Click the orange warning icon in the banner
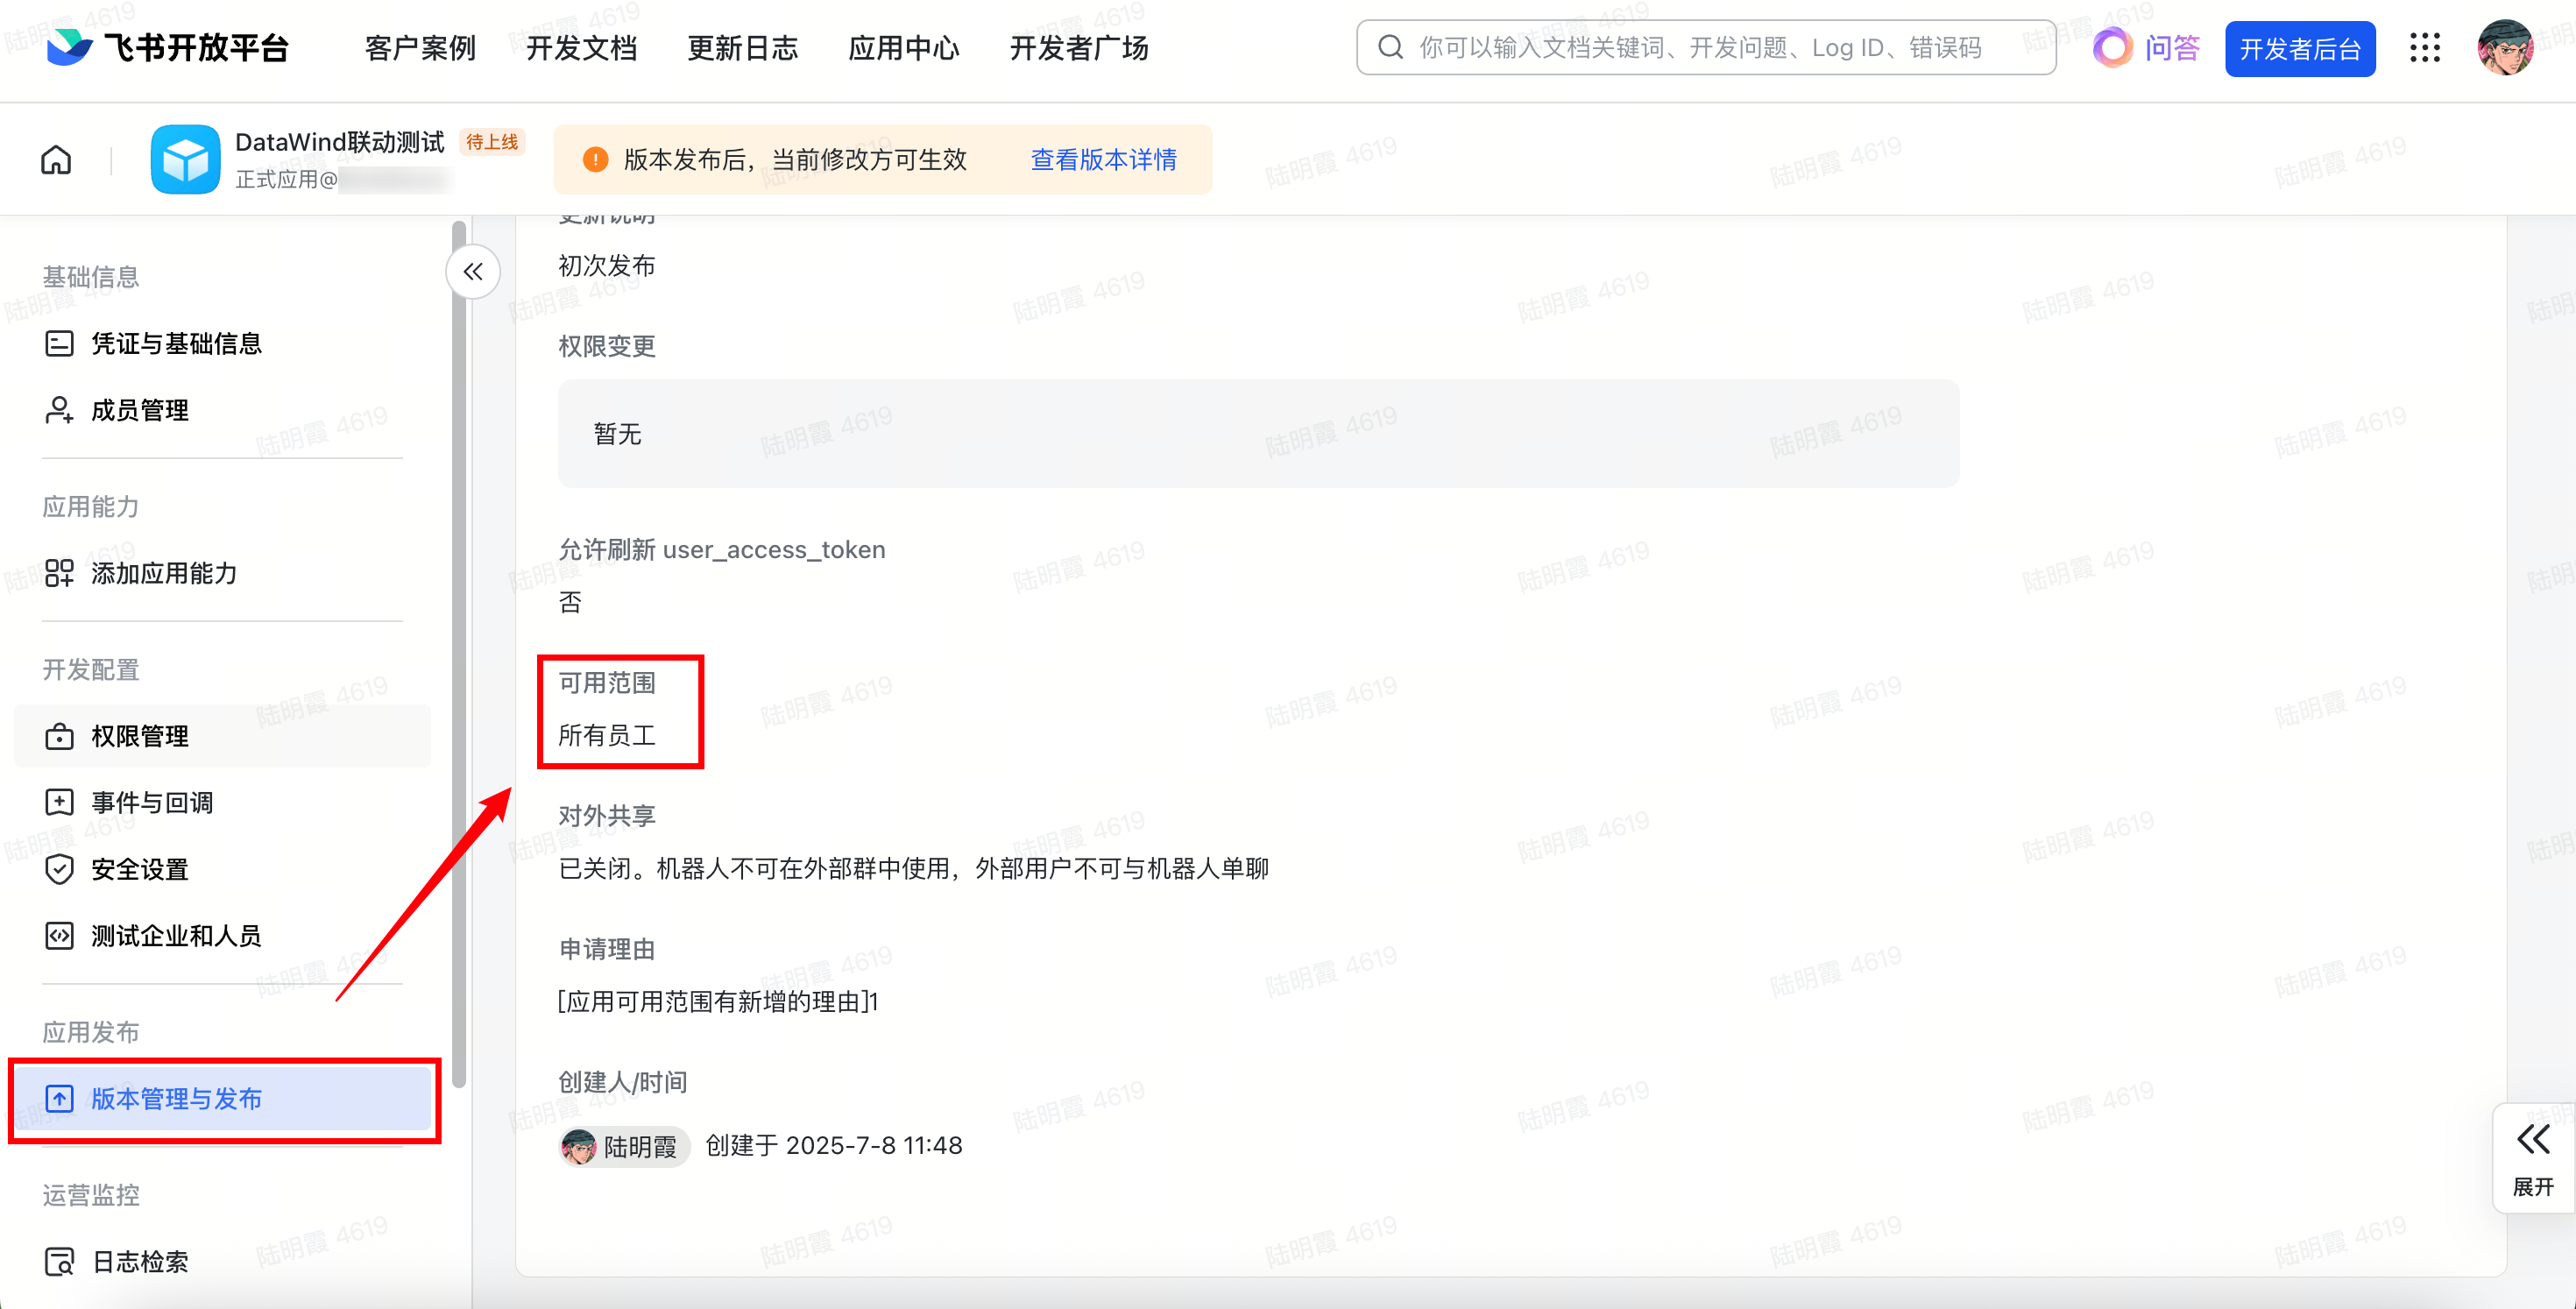The width and height of the screenshot is (2576, 1309). click(595, 159)
